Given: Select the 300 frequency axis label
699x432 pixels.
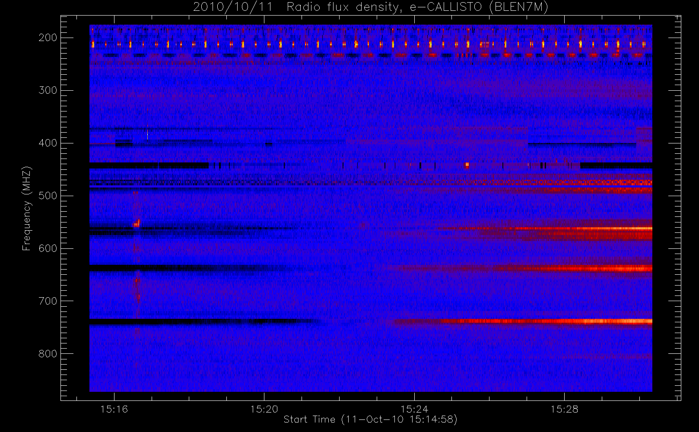Looking at the screenshot, I should [x=48, y=90].
